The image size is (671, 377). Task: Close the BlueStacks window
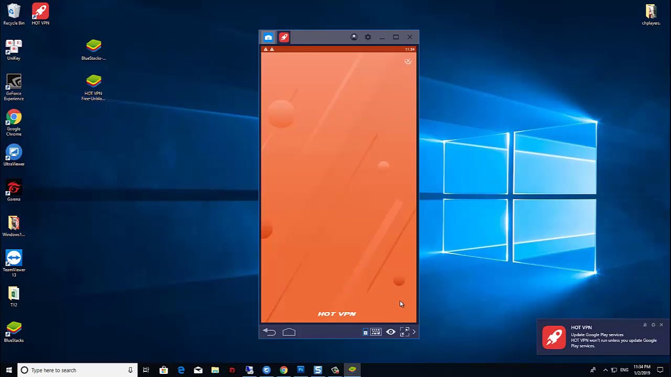click(x=410, y=37)
